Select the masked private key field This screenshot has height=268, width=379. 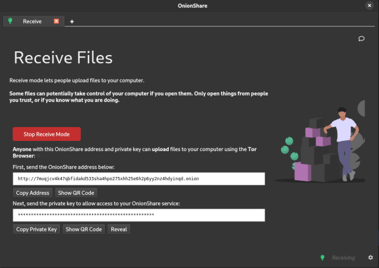click(138, 216)
